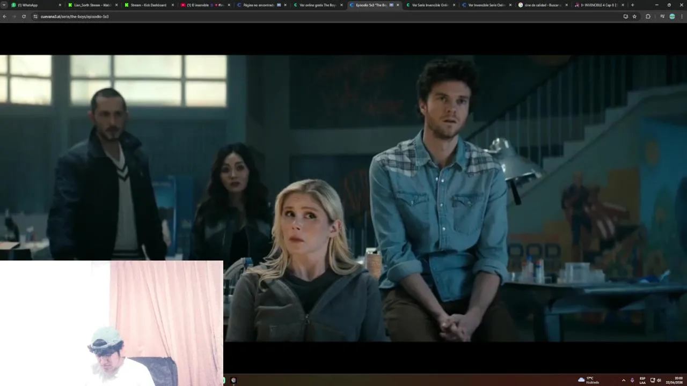687x386 pixels.
Task: Open the Chrome profile avatar
Action: [672, 17]
